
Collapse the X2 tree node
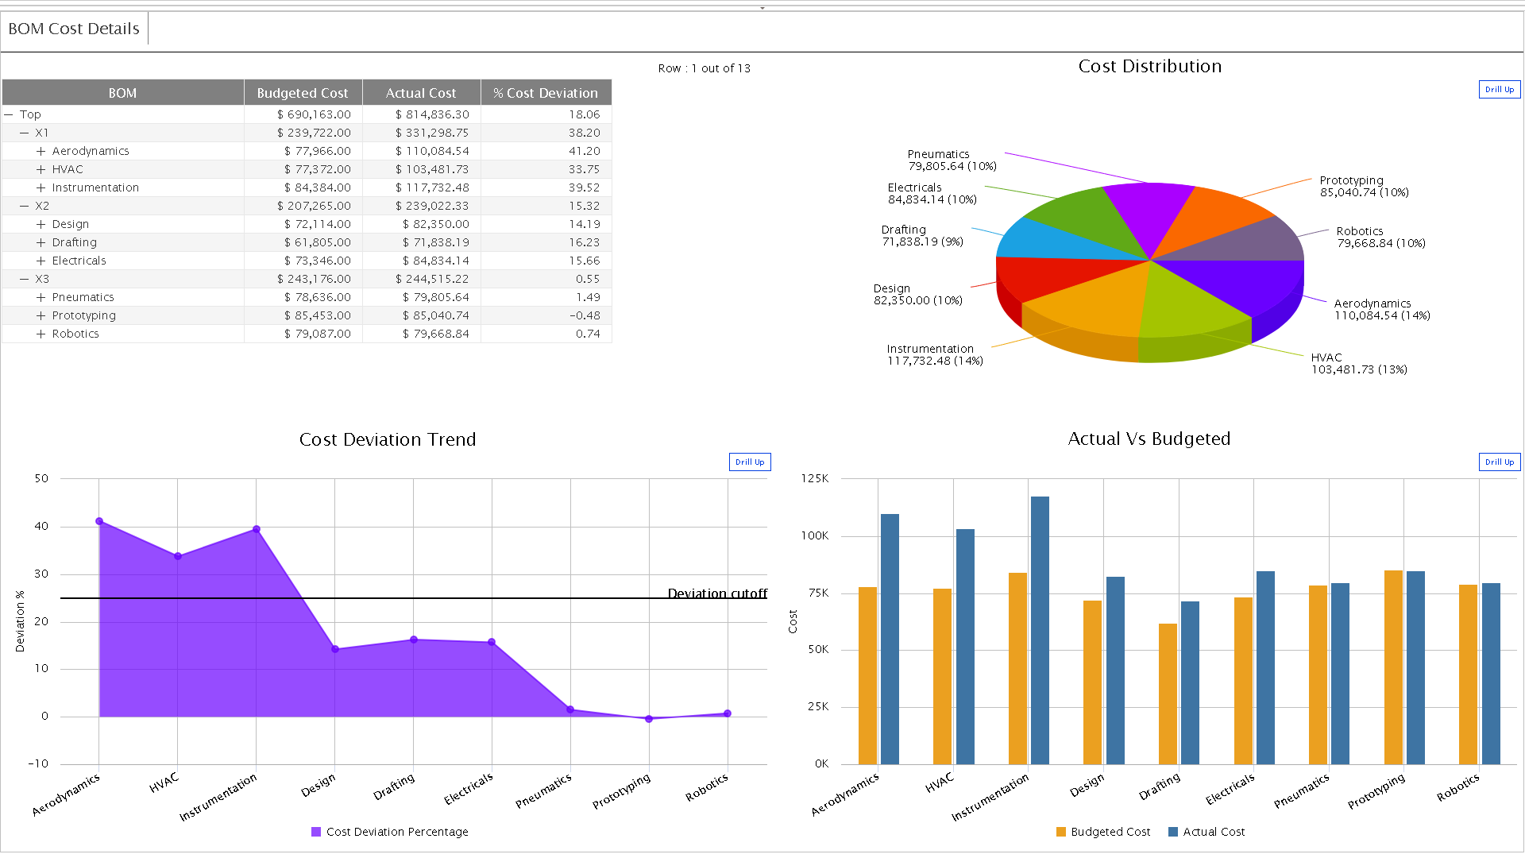25,206
